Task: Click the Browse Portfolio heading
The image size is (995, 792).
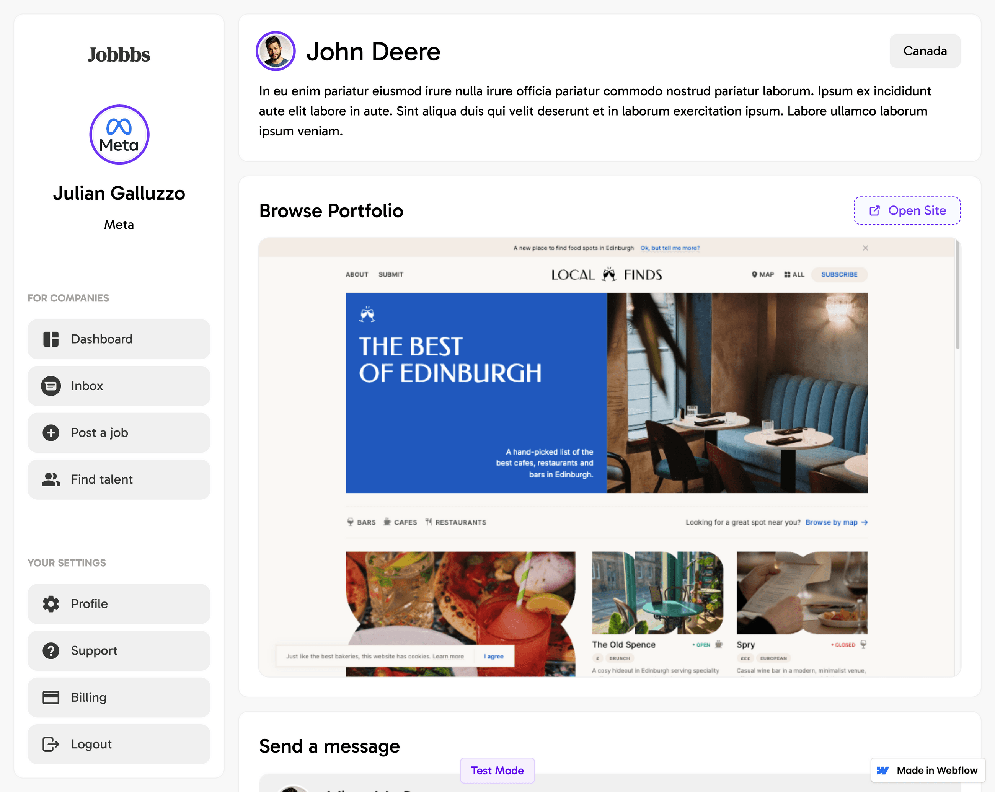Action: (331, 210)
